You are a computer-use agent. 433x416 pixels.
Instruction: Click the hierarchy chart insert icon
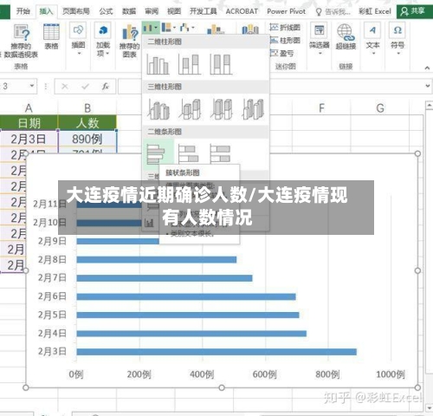(x=166, y=28)
